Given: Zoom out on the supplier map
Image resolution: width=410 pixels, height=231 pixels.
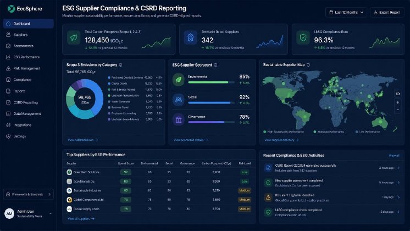Looking at the screenshot, I should [398, 110].
